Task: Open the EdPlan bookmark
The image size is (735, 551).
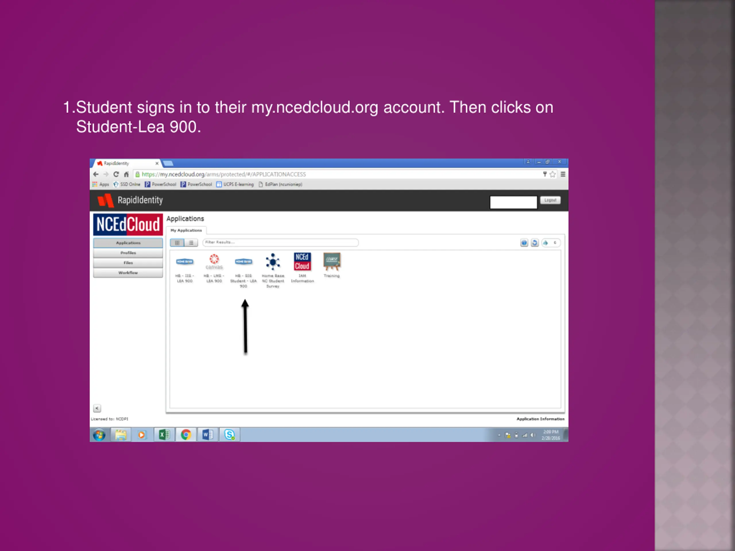Action: [x=280, y=184]
